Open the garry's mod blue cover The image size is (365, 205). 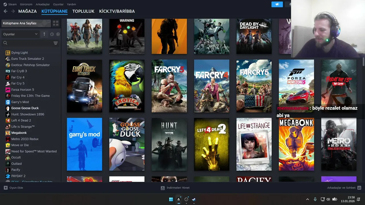(84, 144)
